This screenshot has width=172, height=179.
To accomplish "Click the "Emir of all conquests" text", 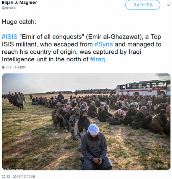I will pos(52,37).
